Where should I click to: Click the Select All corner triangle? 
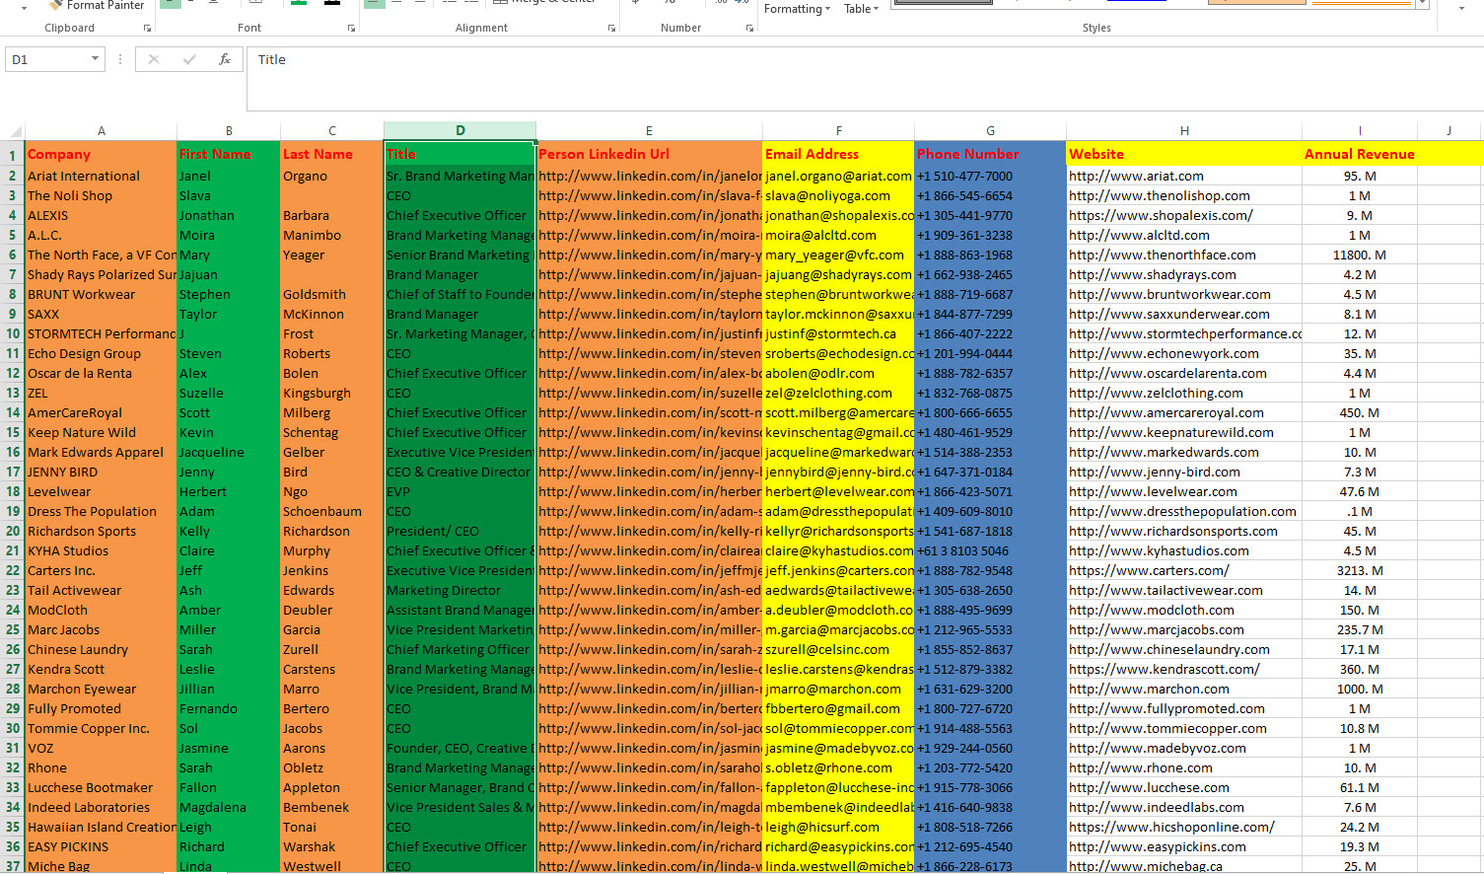click(15, 131)
